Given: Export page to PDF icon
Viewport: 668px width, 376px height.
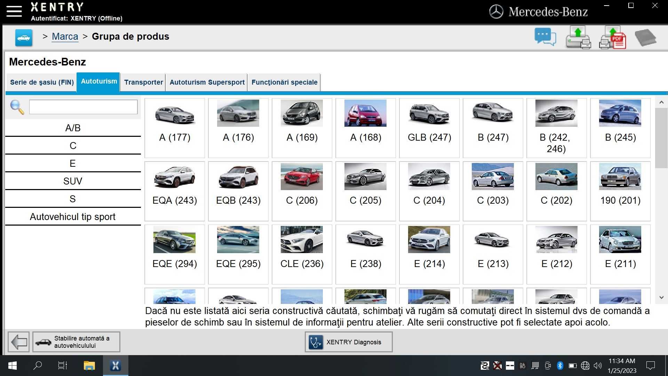Looking at the screenshot, I should click(x=613, y=37).
